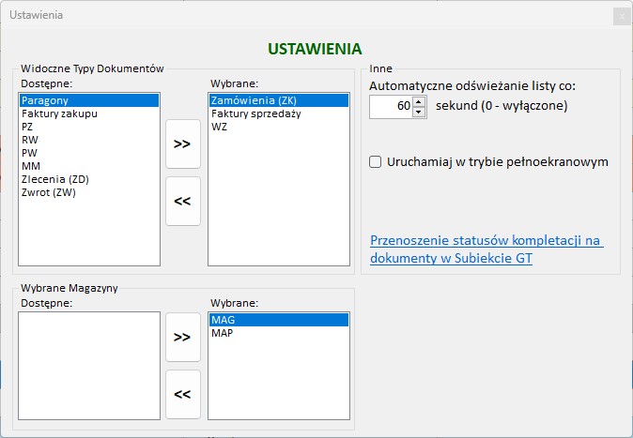Enable Uruchamiaj w trybie pełnoekranowym checkbox
633x438 pixels.
[x=376, y=161]
